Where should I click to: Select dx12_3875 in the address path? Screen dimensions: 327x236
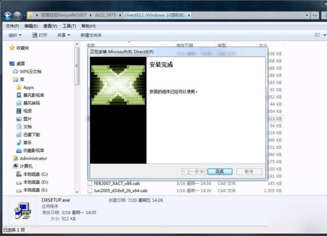coord(105,15)
